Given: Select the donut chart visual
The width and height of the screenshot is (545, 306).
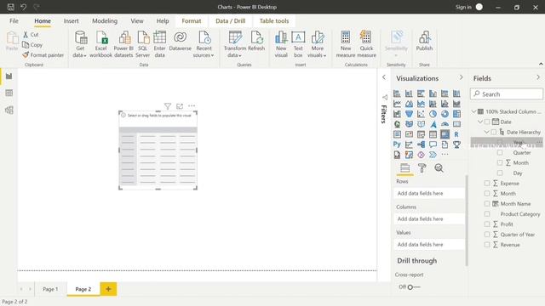Looking at the screenshot, I should 445,114.
